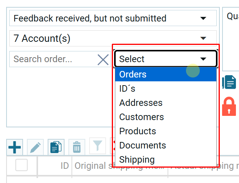Click the plus add-new icon

pos(15,147)
